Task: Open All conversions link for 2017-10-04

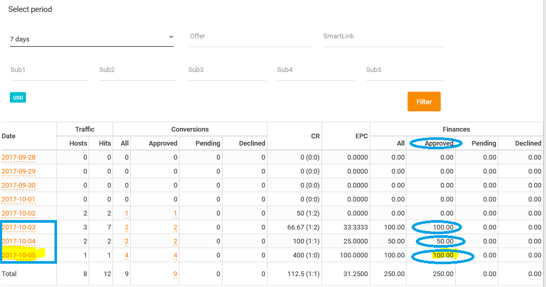Action: pos(127,241)
